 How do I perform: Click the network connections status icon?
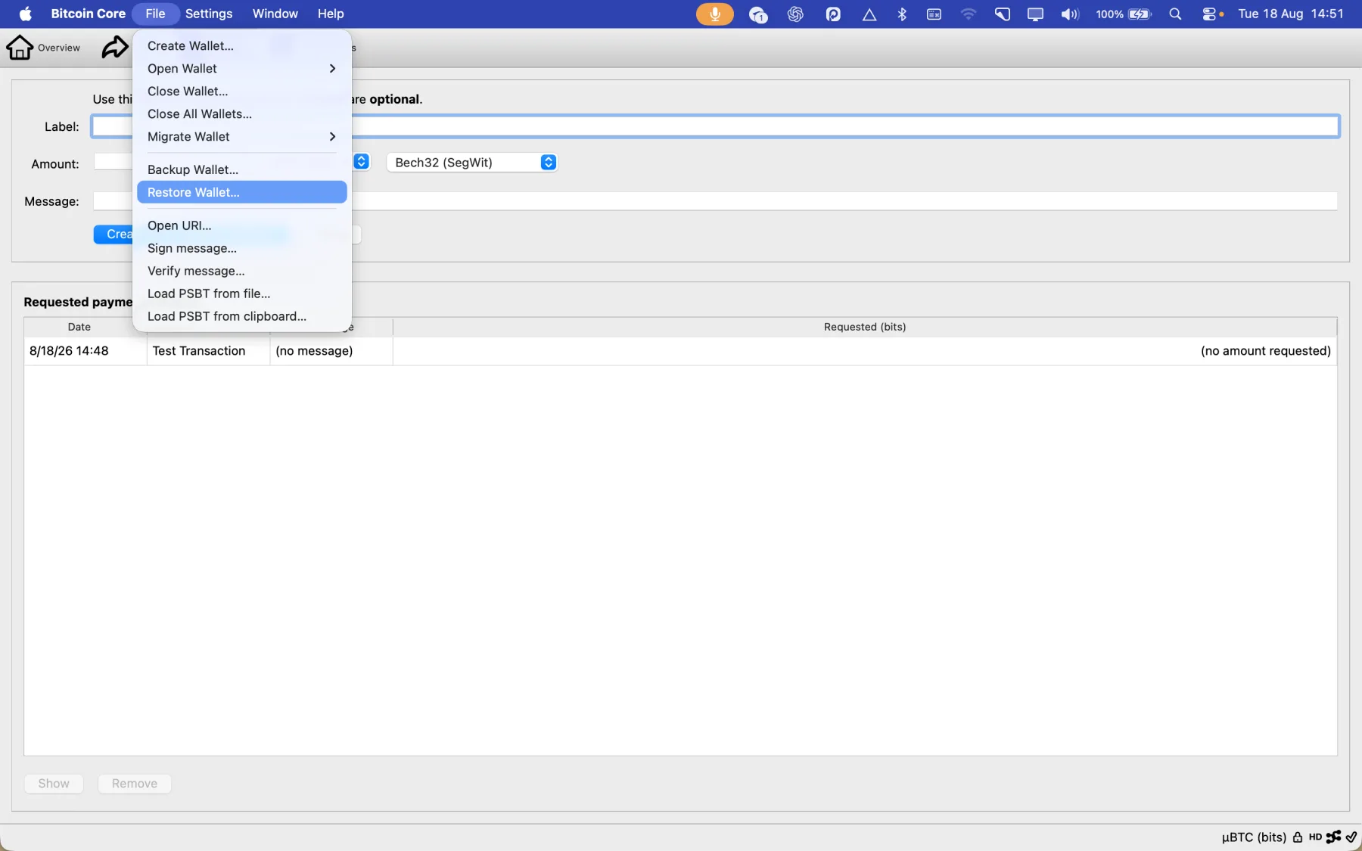[1333, 837]
